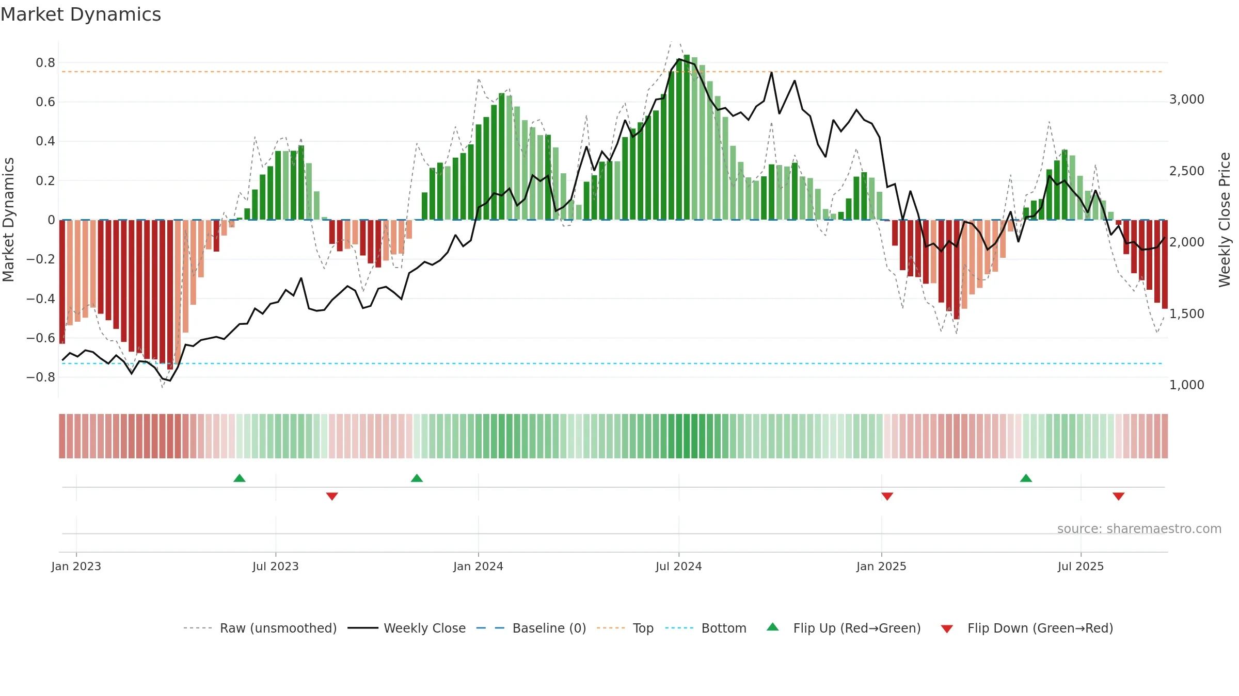The image size is (1239, 696).
Task: Click the 1,000 price tick on right axis
Action: click(x=1187, y=385)
